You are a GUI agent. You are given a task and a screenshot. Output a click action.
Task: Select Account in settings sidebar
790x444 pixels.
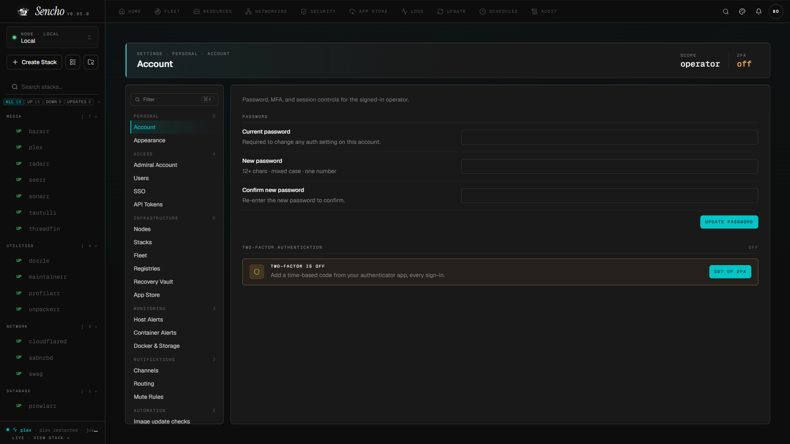pos(174,127)
